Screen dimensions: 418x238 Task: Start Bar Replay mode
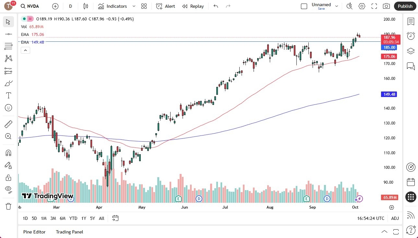(x=193, y=6)
